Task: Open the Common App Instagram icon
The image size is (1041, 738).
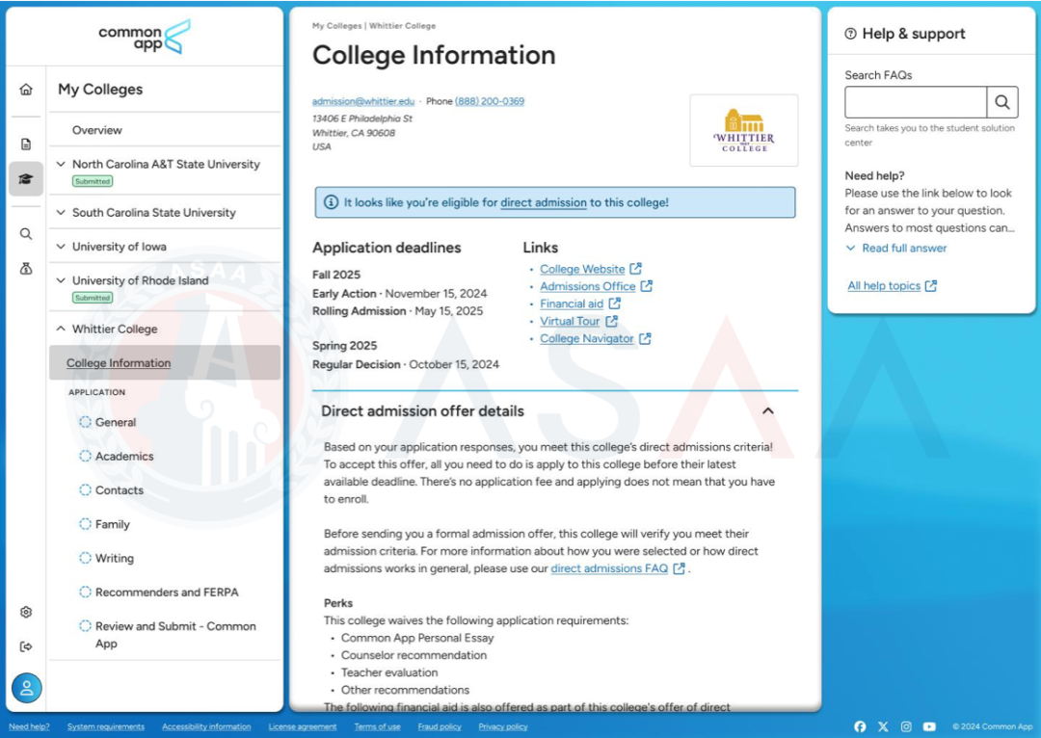Action: coord(906,726)
